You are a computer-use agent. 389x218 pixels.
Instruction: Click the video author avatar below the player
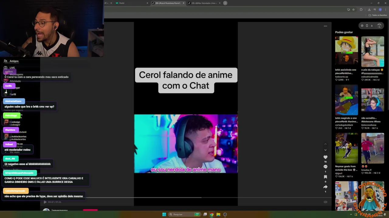(46, 210)
